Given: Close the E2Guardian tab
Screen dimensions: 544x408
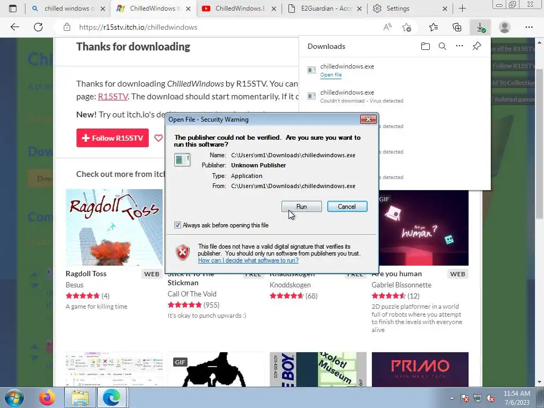Looking at the screenshot, I should [360, 8].
